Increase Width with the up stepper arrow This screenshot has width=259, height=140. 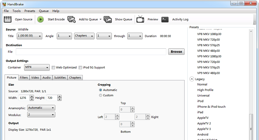32,96
